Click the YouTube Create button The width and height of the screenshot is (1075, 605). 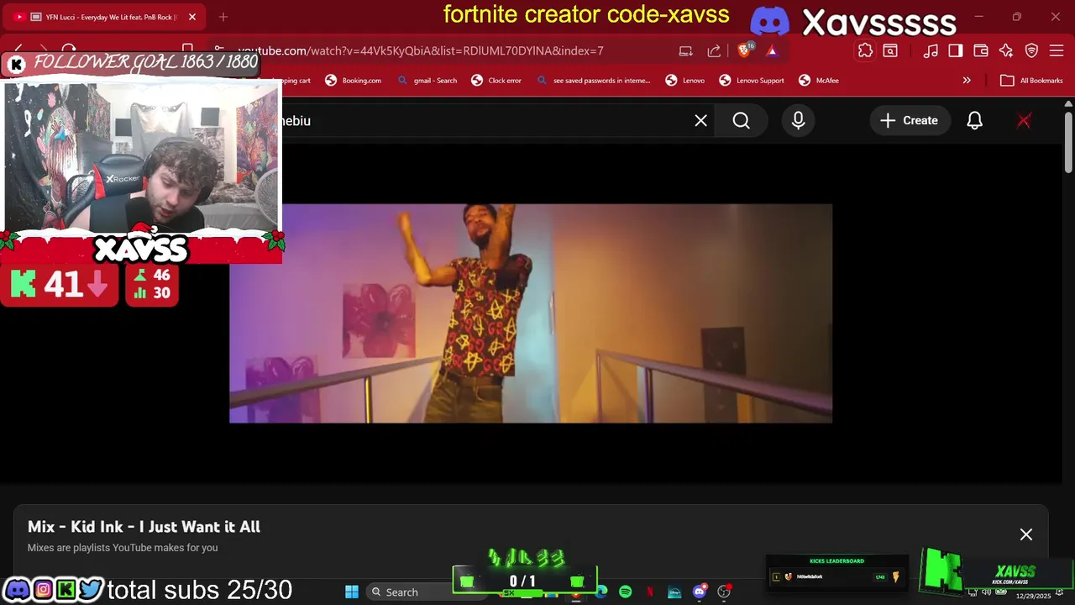coord(909,121)
